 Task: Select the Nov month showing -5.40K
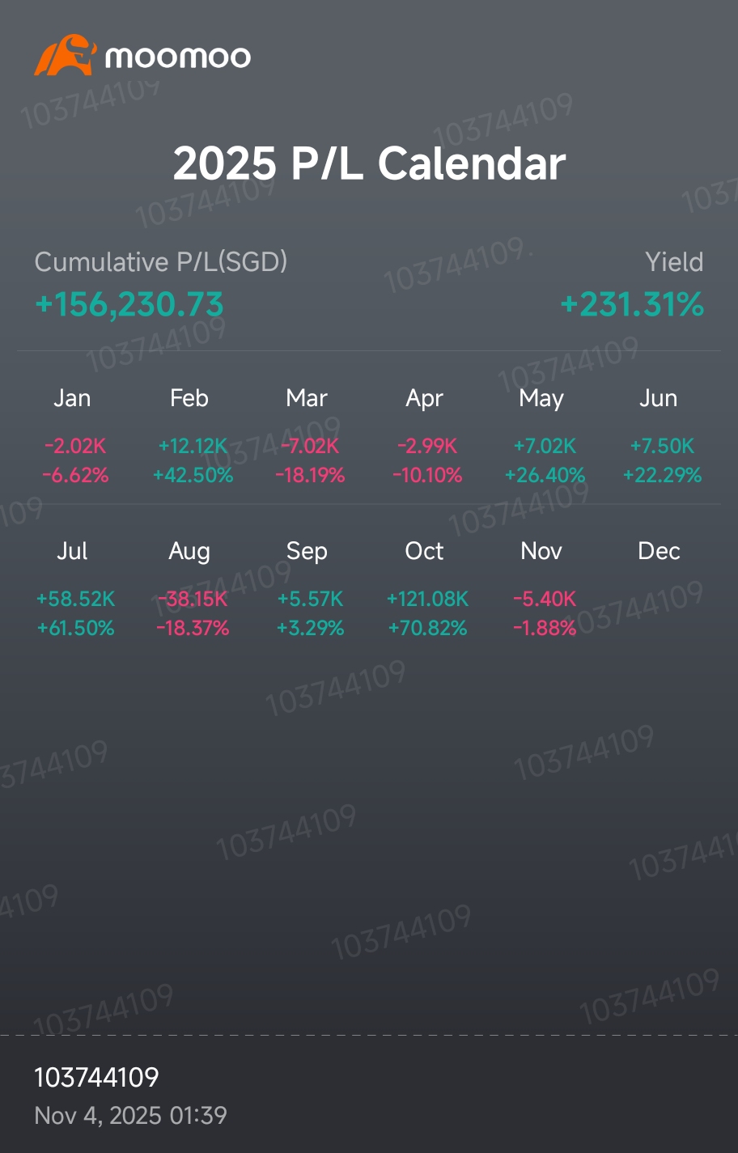click(545, 588)
